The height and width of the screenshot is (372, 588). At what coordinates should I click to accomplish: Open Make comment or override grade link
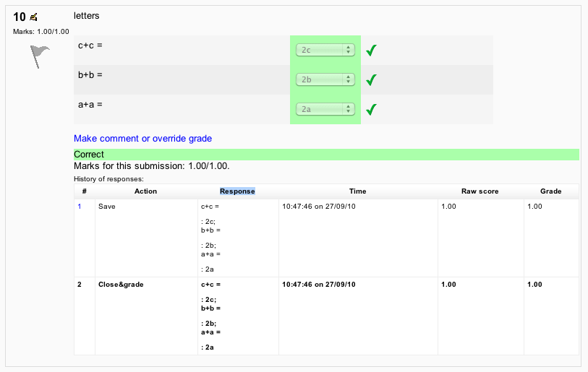pos(143,139)
